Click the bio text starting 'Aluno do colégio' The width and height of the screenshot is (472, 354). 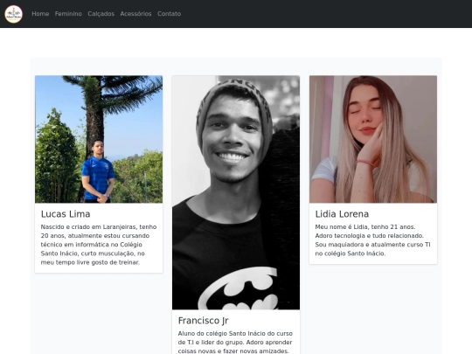click(x=236, y=343)
